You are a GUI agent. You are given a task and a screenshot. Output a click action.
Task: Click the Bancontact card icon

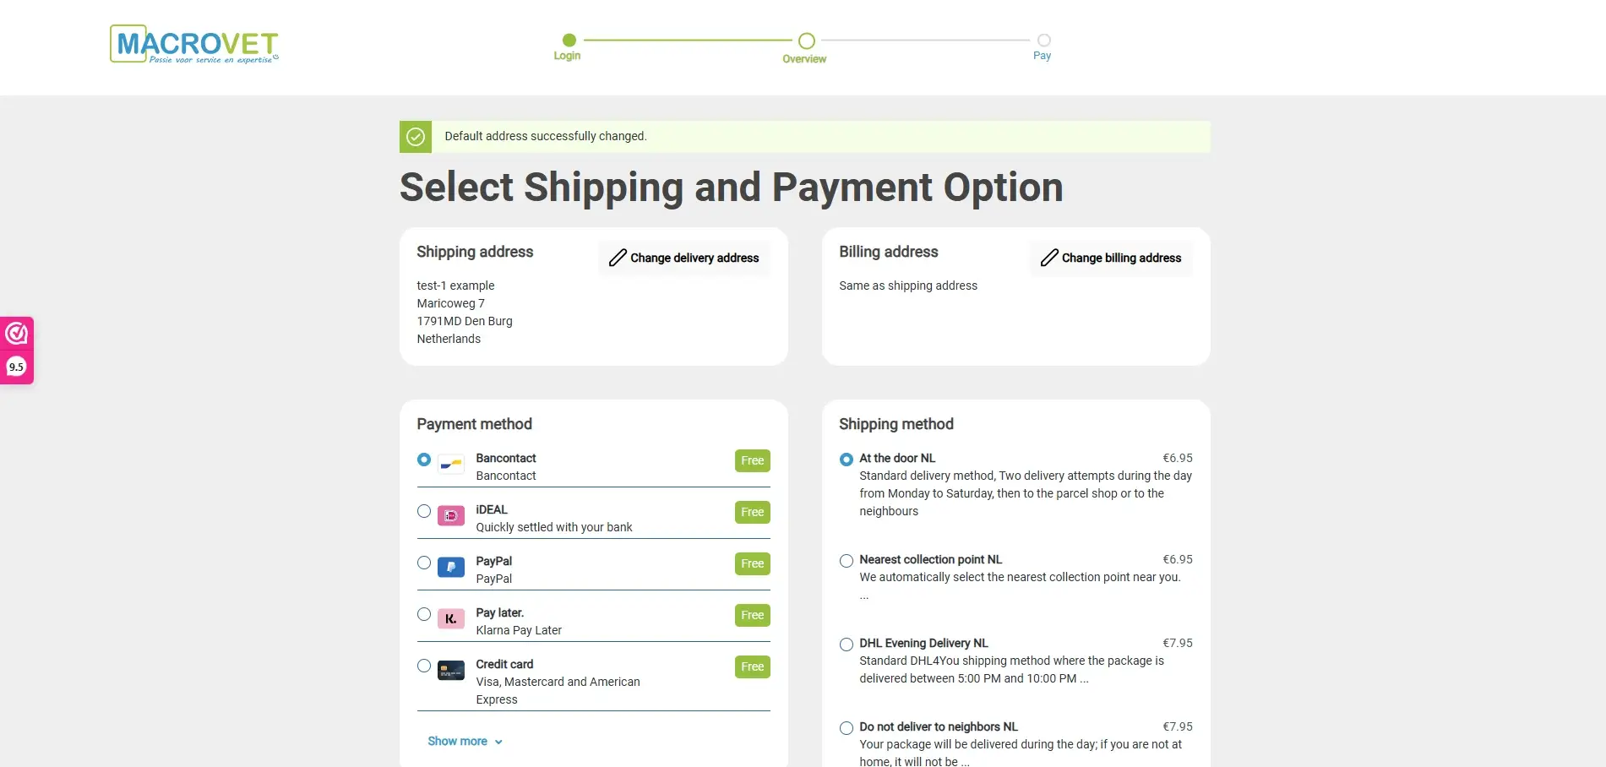pos(450,464)
